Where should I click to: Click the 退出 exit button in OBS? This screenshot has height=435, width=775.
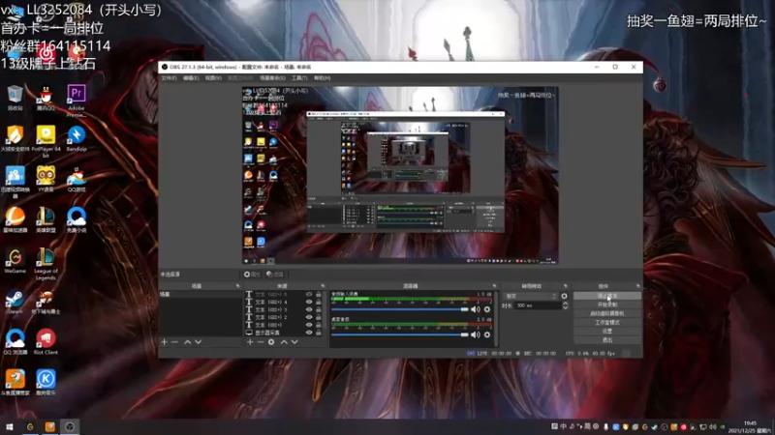607,340
